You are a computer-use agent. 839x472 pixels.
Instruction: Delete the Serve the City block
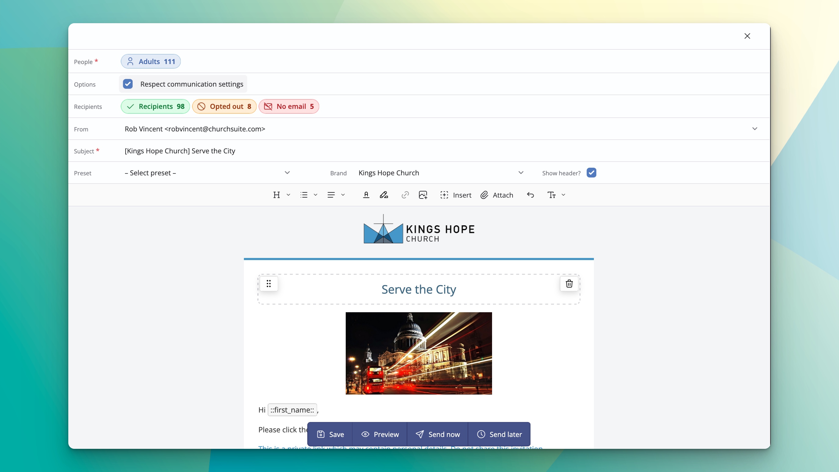(x=569, y=284)
